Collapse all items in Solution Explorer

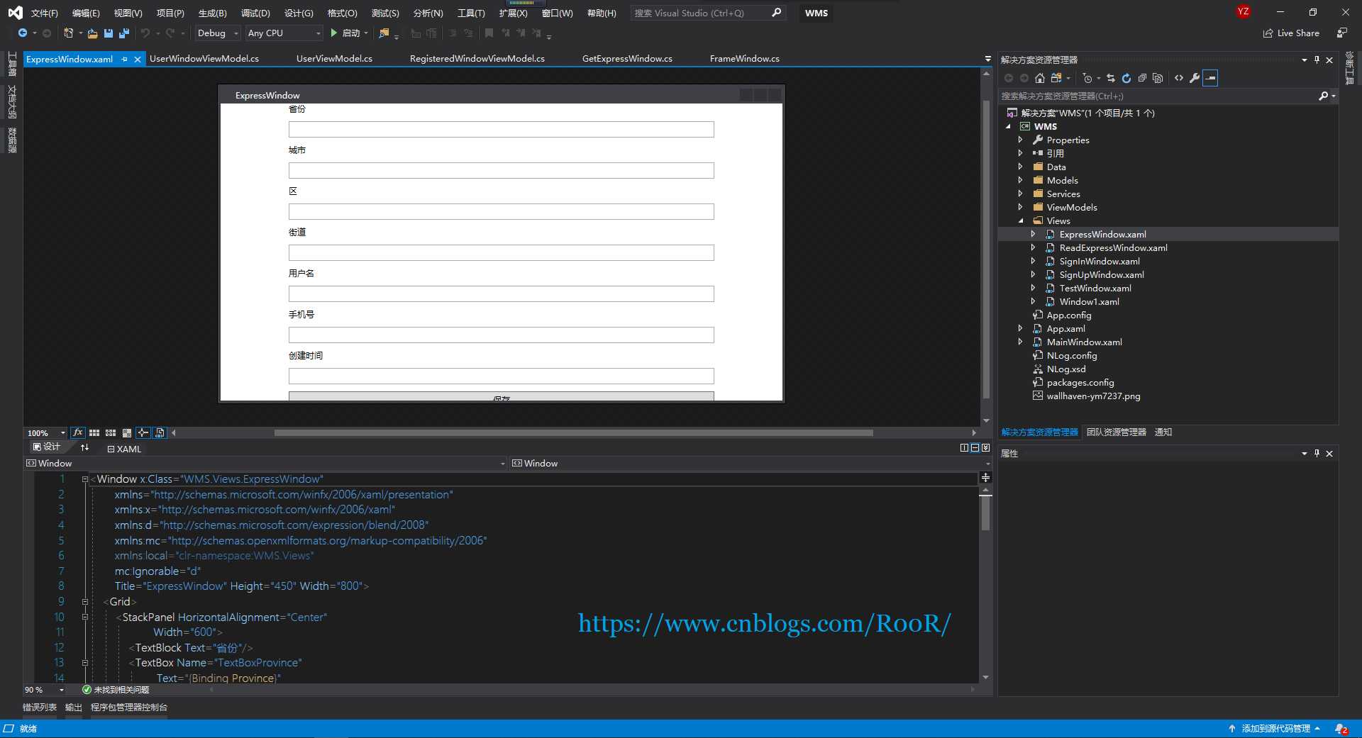click(1142, 78)
